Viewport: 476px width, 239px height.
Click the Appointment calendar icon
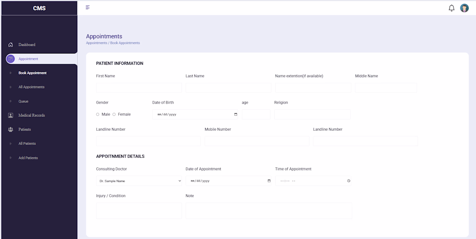tap(11, 59)
